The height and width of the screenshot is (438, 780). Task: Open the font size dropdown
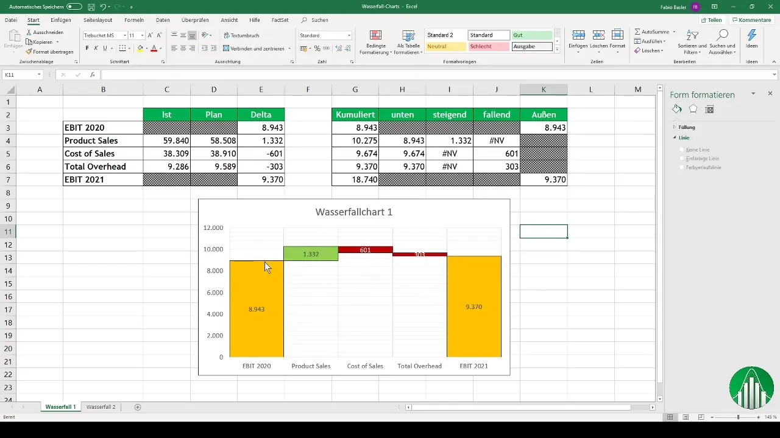coord(142,35)
